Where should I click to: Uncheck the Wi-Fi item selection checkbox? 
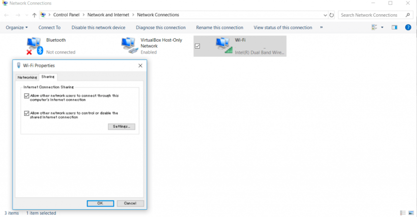[197, 46]
